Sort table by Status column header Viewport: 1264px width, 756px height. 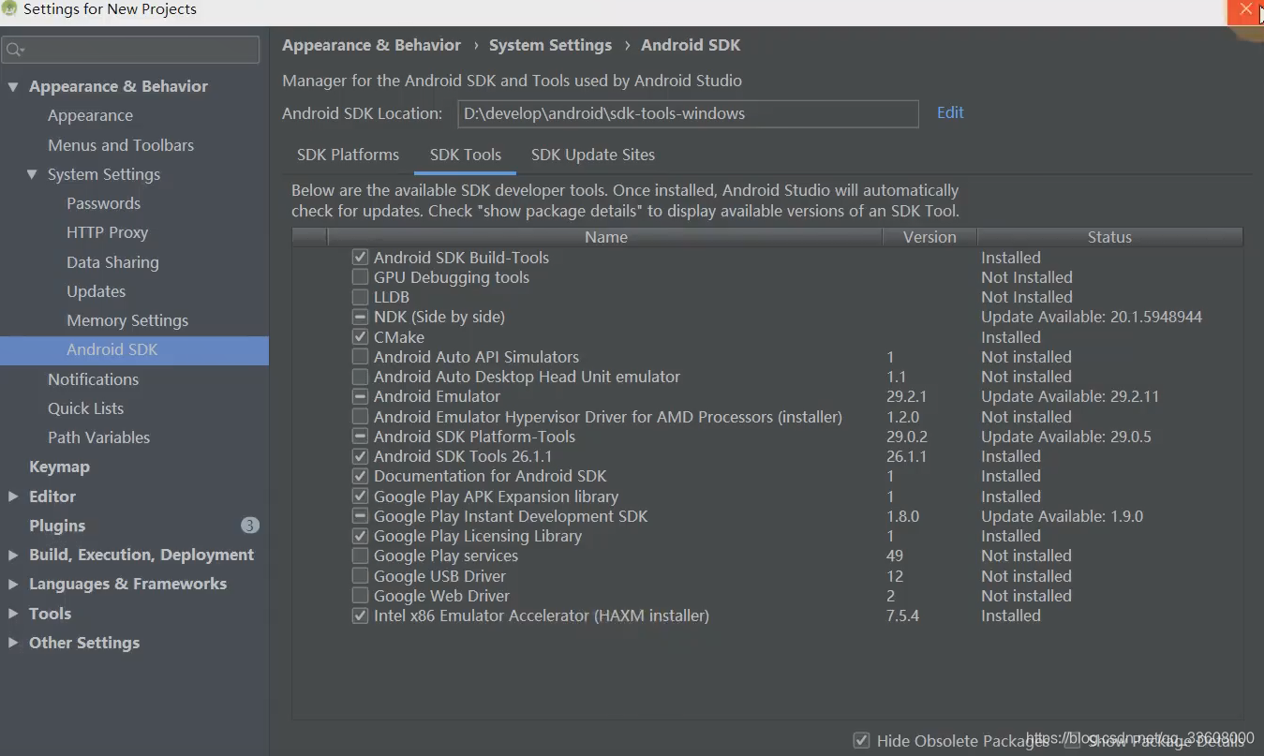coord(1109,237)
